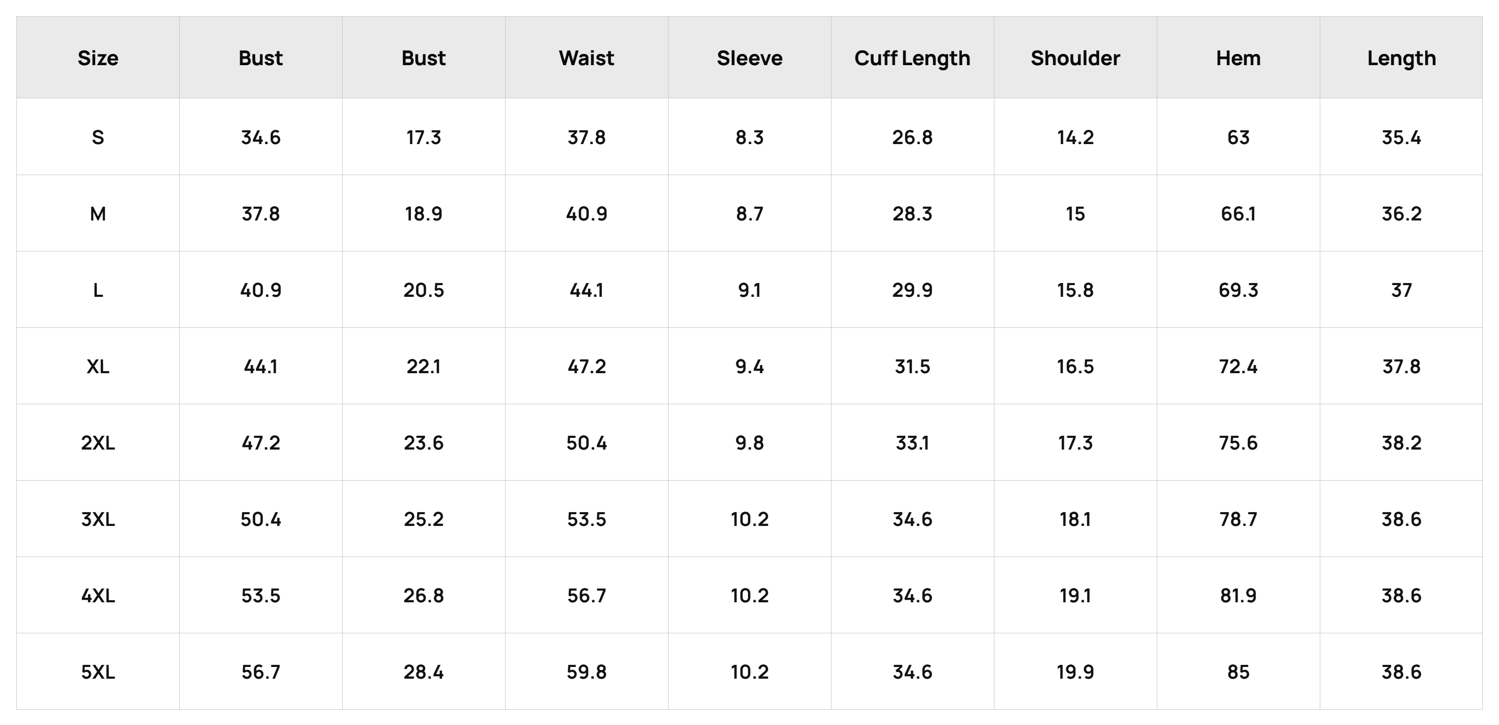Screen dimensions: 1499x725
Task: Click the Hem value 63 cell
Action: (1238, 137)
